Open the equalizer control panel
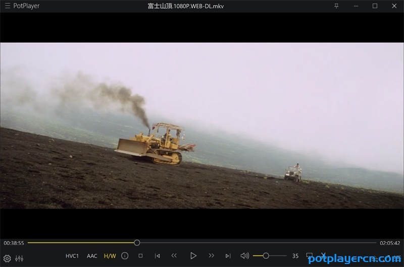This screenshot has width=404, height=267. pyautogui.click(x=19, y=258)
